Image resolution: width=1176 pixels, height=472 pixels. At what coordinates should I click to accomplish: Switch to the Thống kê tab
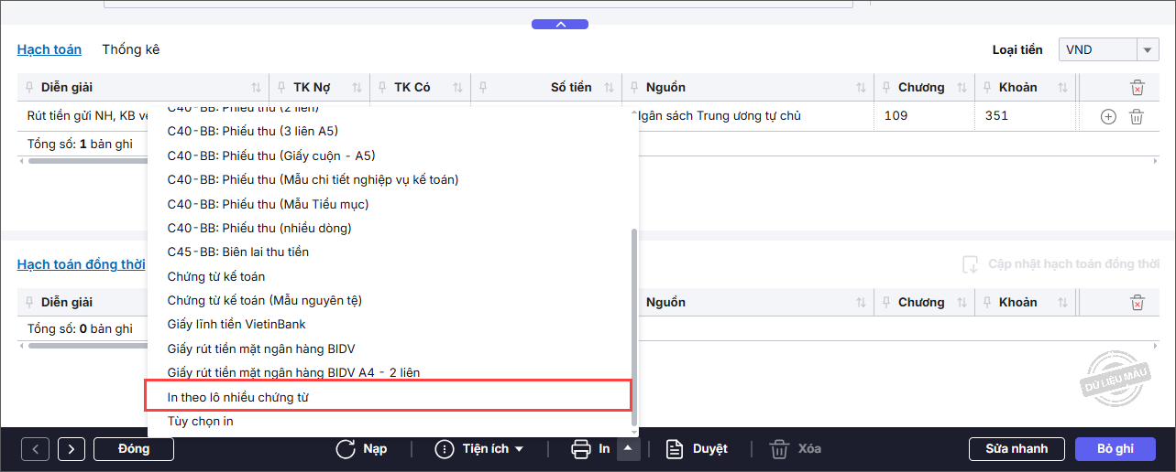coord(131,49)
